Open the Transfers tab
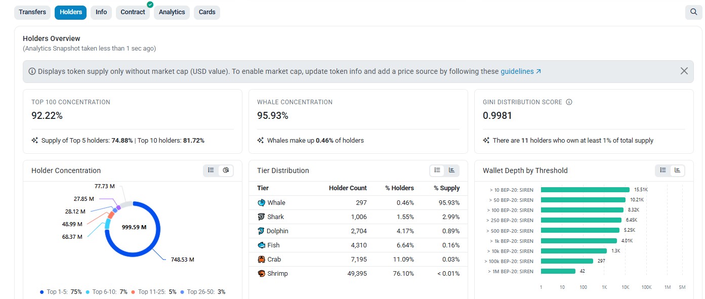 [x=32, y=12]
